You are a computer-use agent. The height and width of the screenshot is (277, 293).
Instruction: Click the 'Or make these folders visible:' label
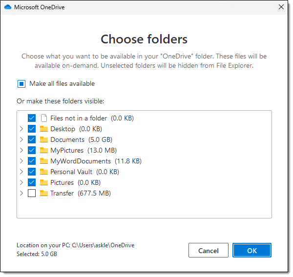click(61, 101)
